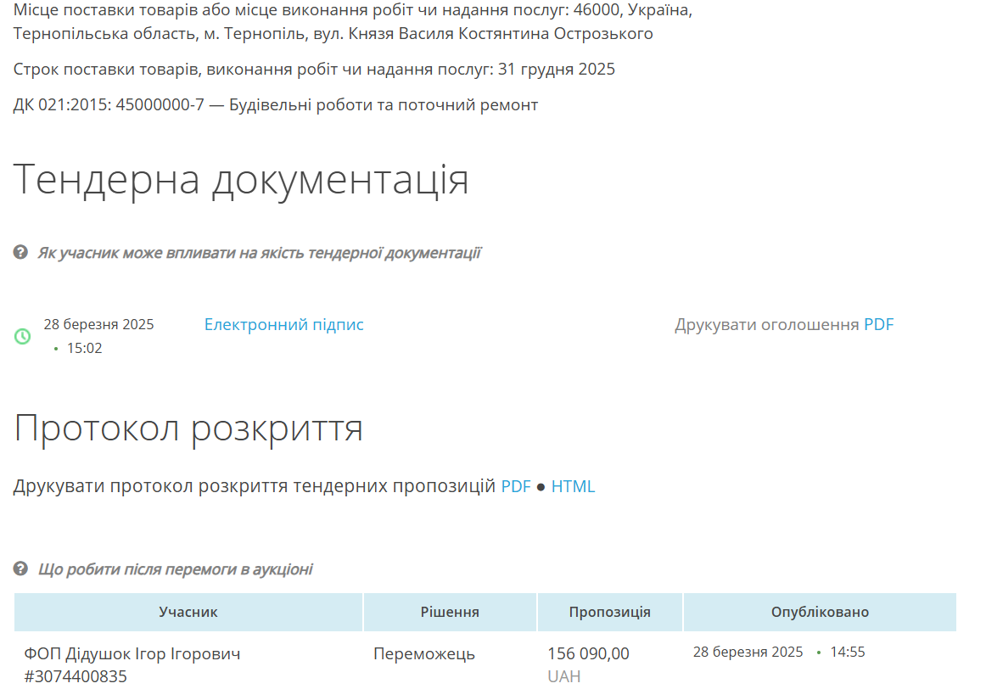Select participant 'ФОП Дідушок Ігор Ігорович'
The height and width of the screenshot is (689, 986).
click(132, 654)
